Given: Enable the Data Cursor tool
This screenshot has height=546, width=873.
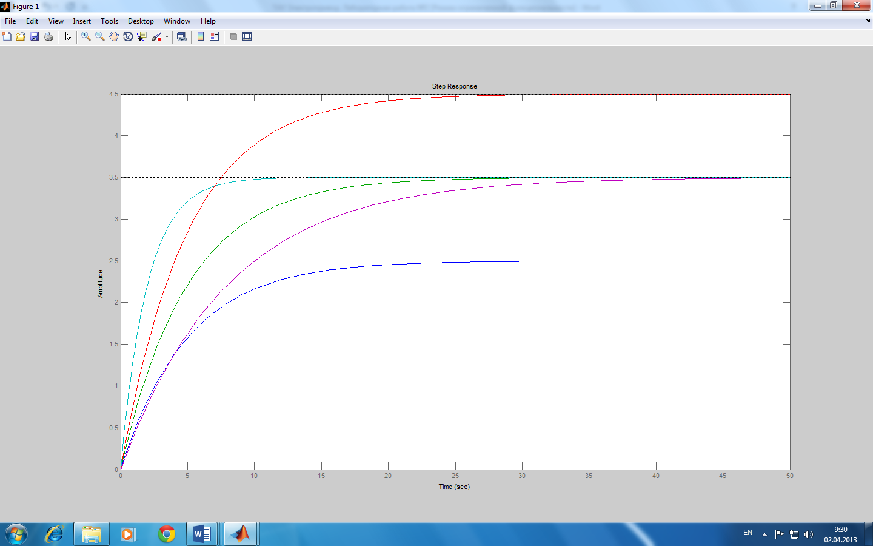Looking at the screenshot, I should (142, 36).
